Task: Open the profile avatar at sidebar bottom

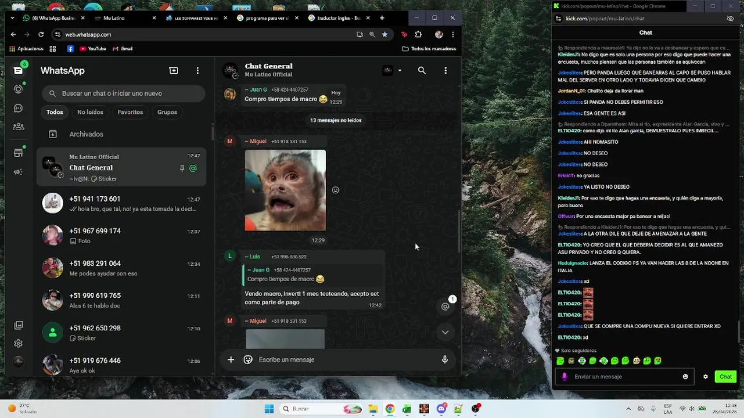Action: pyautogui.click(x=18, y=361)
